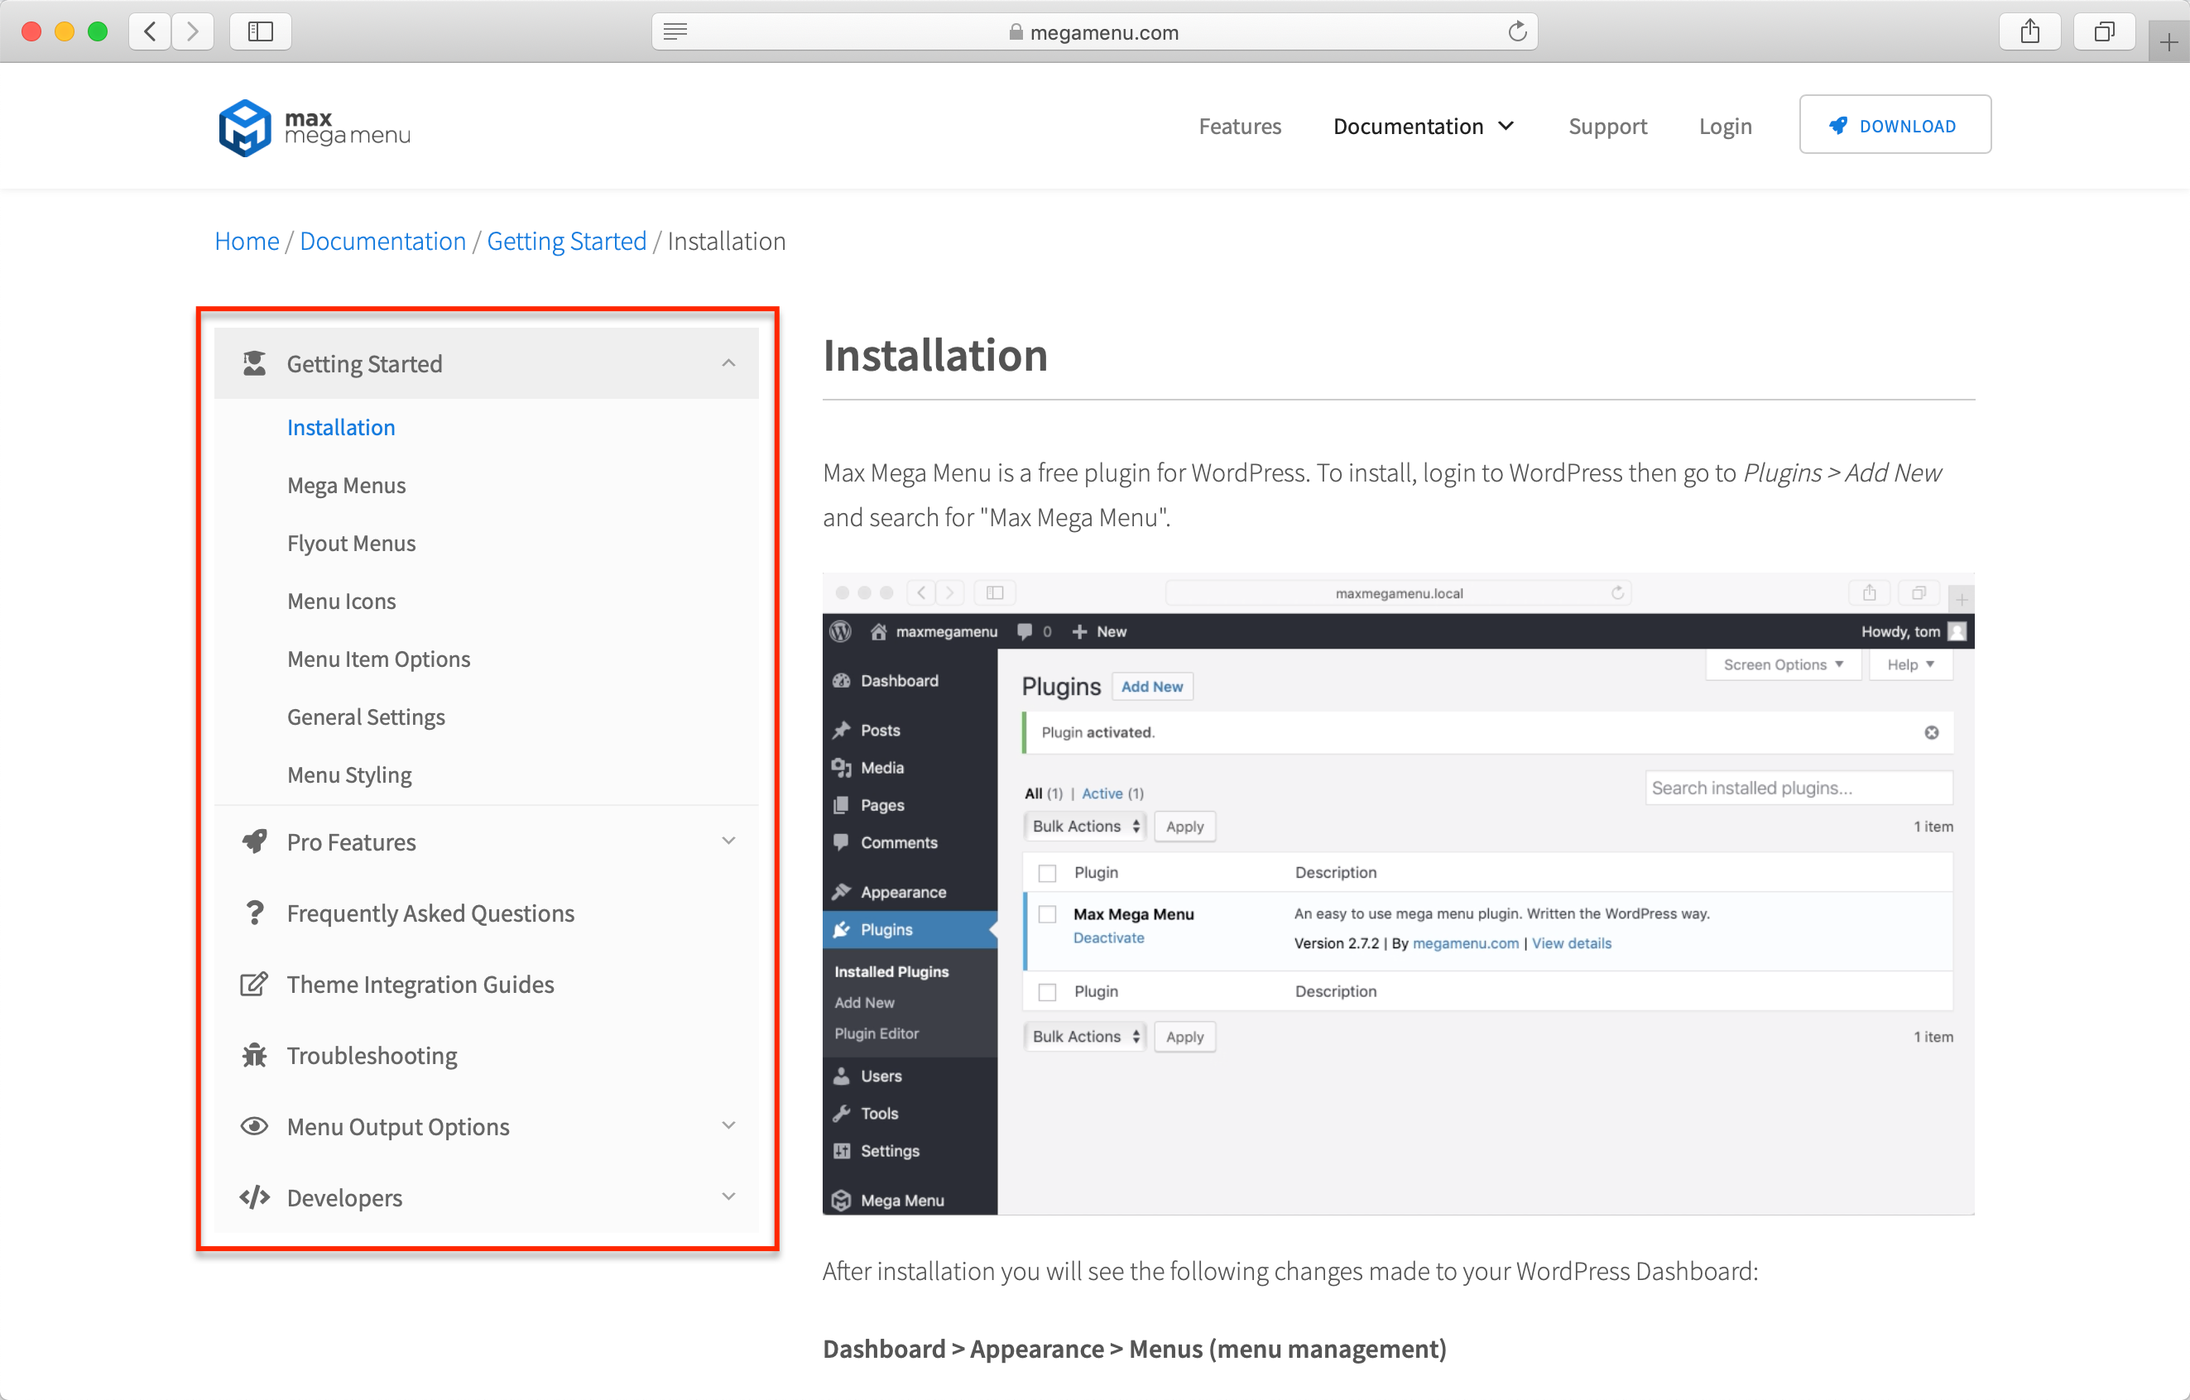Click the rocket icon beside Pro Features
The height and width of the screenshot is (1400, 2190).
pyautogui.click(x=255, y=841)
